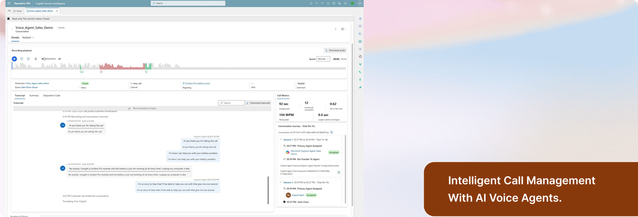The width and height of the screenshot is (638, 217).
Task: Click the lightbulb icon in header
Action: pyautogui.click(x=311, y=3)
